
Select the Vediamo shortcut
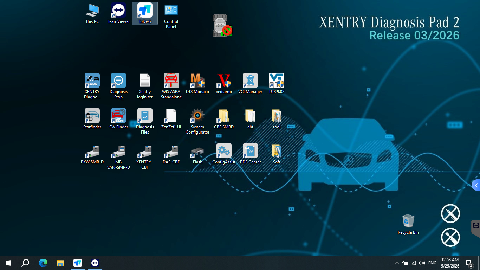coord(224,84)
